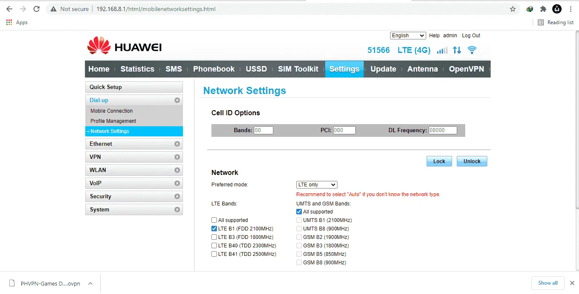Expand the VoIP sidebar section
Screen dimensions: 579x294
pyautogui.click(x=134, y=183)
